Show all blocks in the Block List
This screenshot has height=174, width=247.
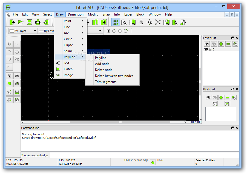(x=208, y=98)
